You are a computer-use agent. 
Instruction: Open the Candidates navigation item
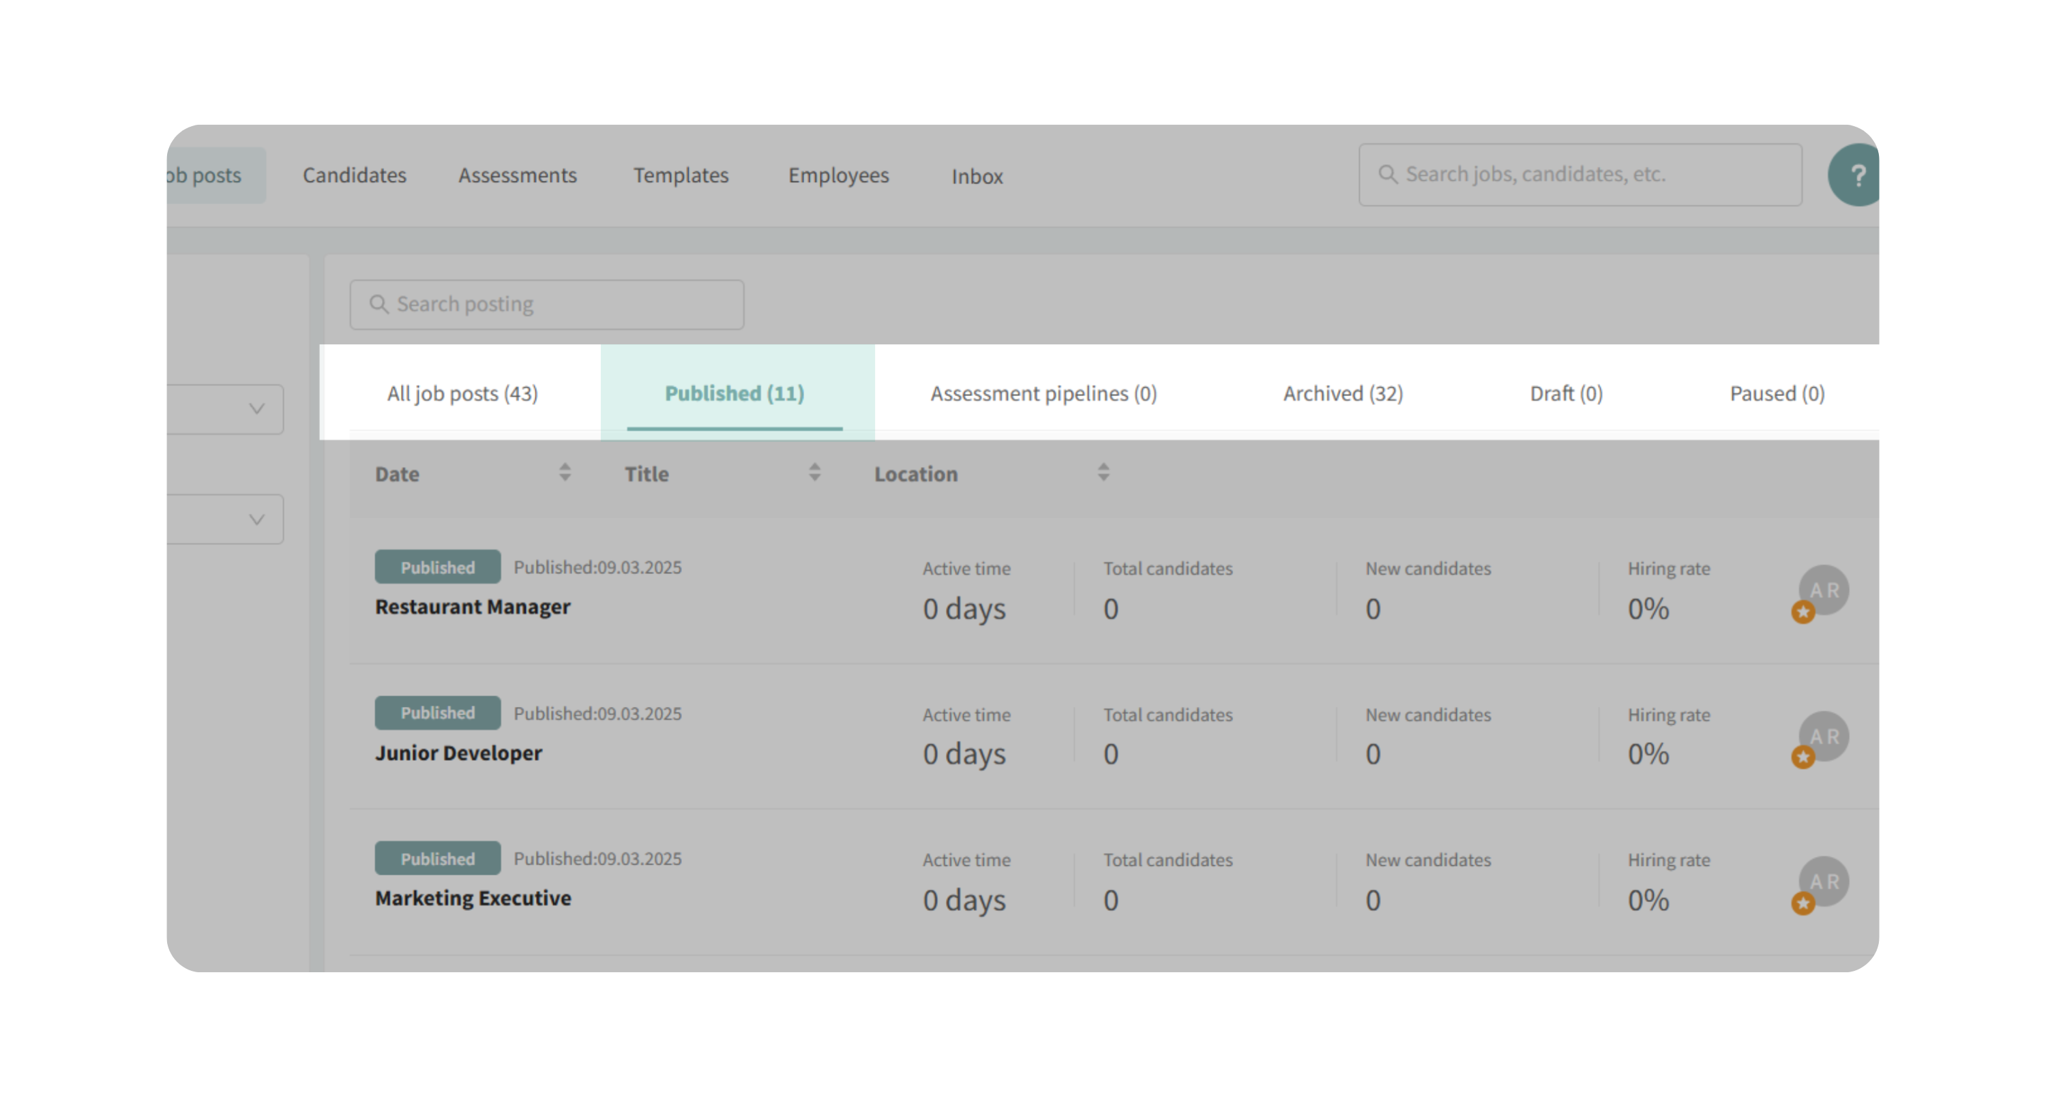pos(354,175)
